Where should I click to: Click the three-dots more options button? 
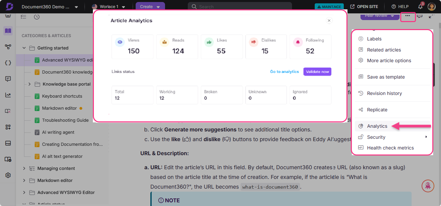click(x=407, y=16)
